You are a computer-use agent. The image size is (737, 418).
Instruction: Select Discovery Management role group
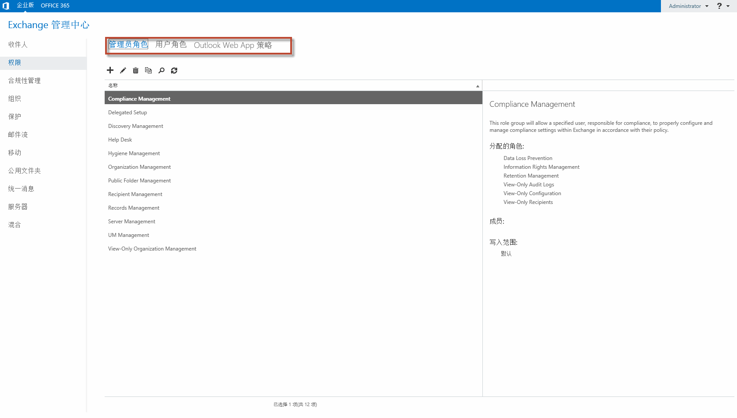point(293,126)
